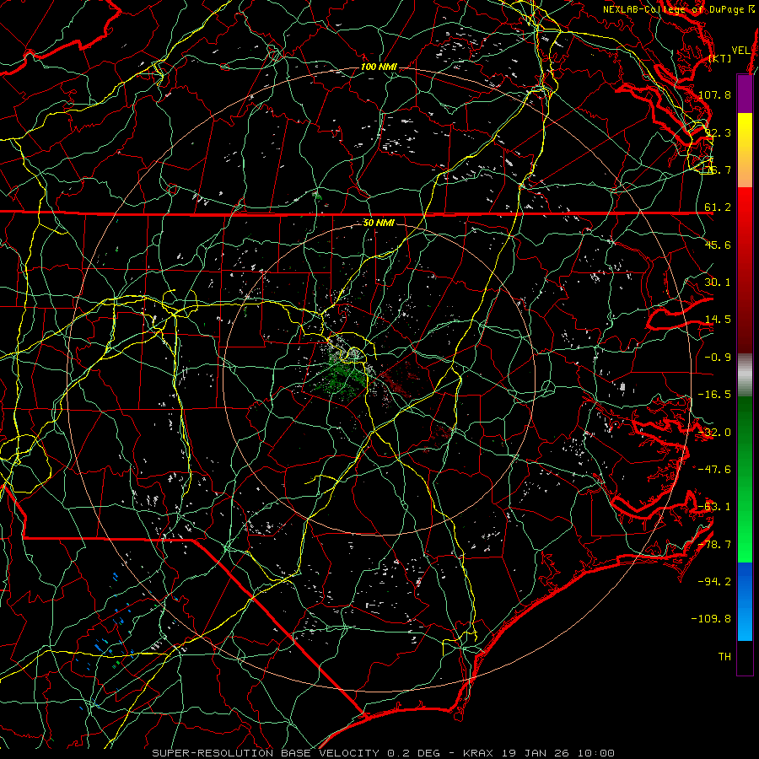Viewport: 759px width, 759px height.
Task: Click the -16.5 value on velocity scale
Action: [x=714, y=395]
